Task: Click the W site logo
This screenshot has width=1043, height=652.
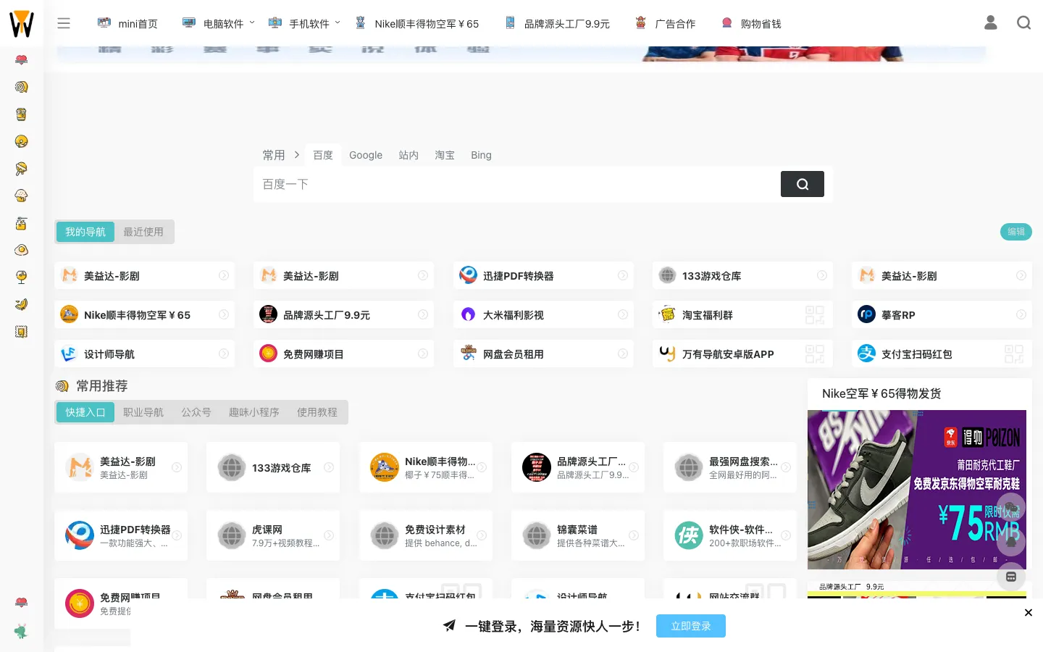Action: pyautogui.click(x=22, y=24)
